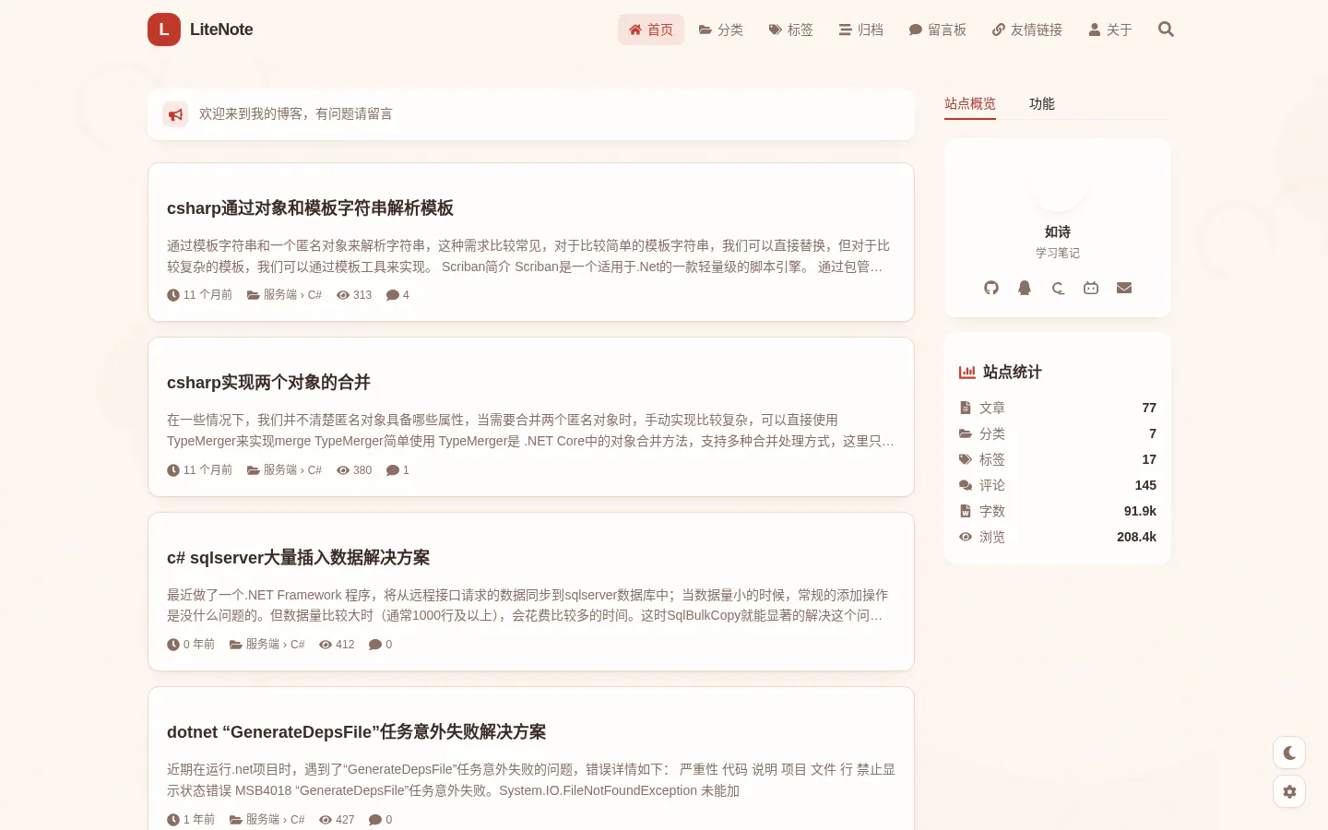The height and width of the screenshot is (830, 1328).
Task: Open the 留言板 navigation item
Action: tap(938, 30)
